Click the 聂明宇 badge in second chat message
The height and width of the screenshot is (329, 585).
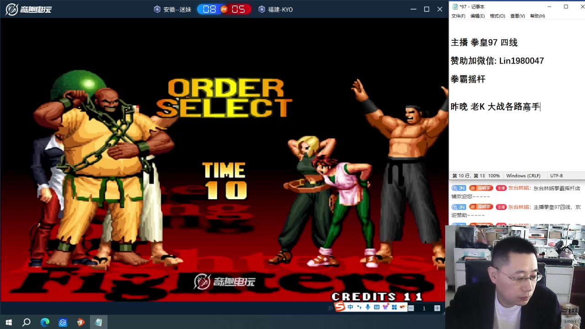click(480, 207)
